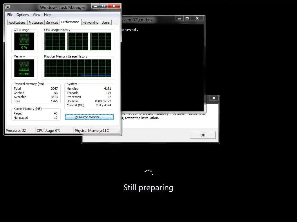The image size is (297, 222).
Task: Close the Windows Task Manager window
Action: pyautogui.click(x=114, y=6)
